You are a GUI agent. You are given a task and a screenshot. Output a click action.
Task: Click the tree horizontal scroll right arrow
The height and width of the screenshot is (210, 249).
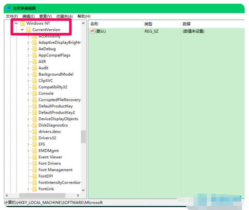click(78, 195)
